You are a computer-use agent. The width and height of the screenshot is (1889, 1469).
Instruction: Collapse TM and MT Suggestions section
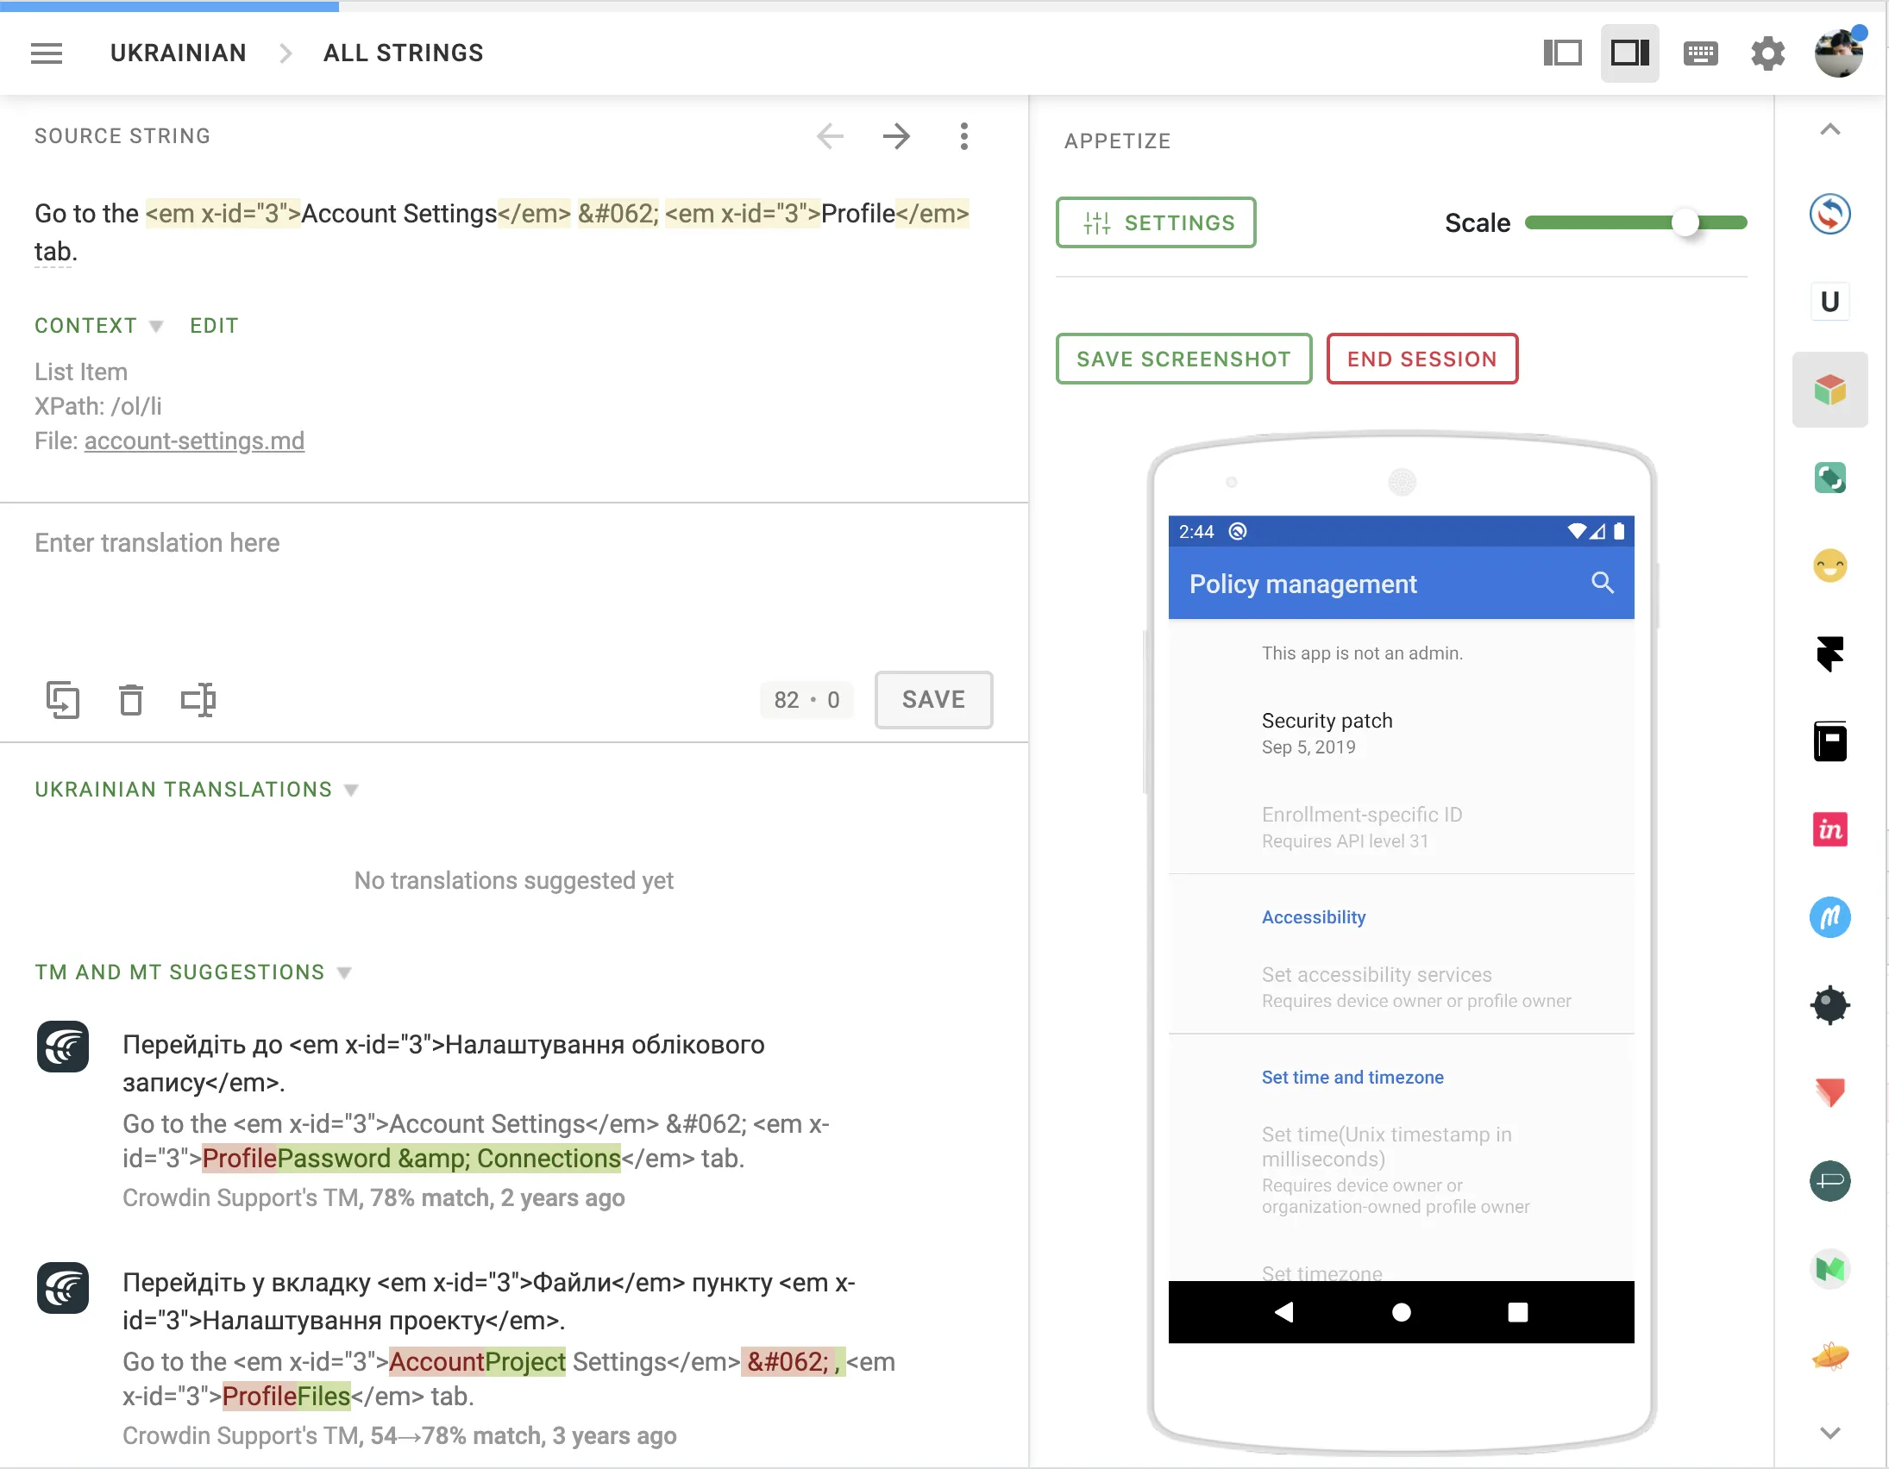click(x=343, y=972)
